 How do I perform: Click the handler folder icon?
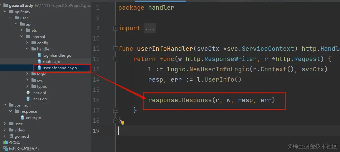click(x=34, y=49)
